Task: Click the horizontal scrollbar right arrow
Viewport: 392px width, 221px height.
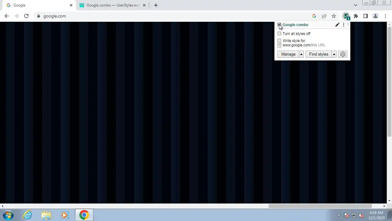Action: [384, 206]
